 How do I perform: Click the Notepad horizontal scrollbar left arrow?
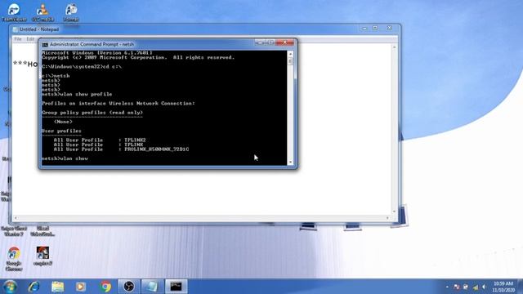[16, 218]
